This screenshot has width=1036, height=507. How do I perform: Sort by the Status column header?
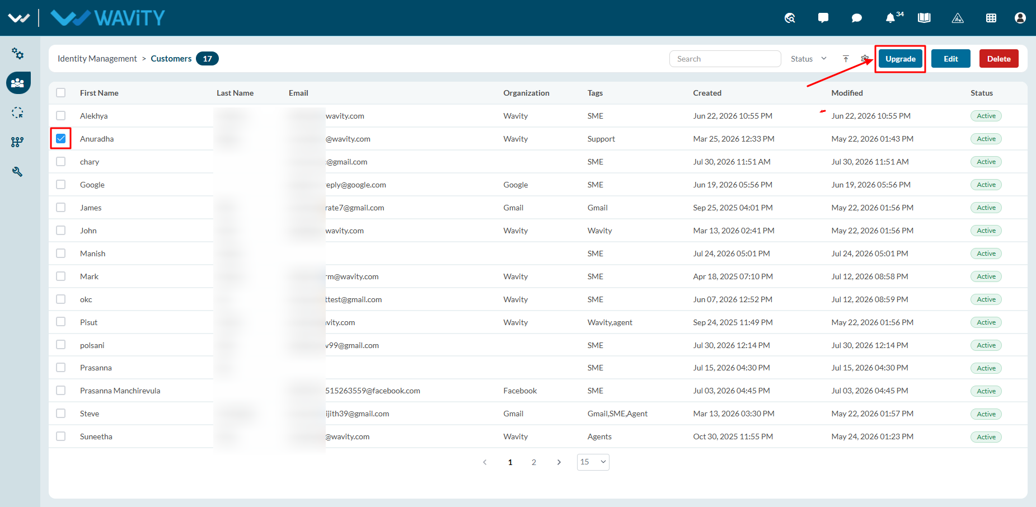click(982, 93)
